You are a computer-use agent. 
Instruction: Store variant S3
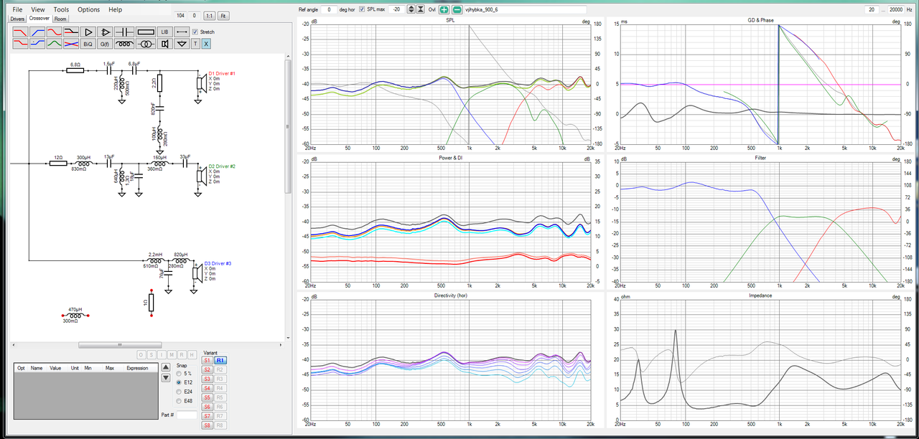pyautogui.click(x=207, y=379)
